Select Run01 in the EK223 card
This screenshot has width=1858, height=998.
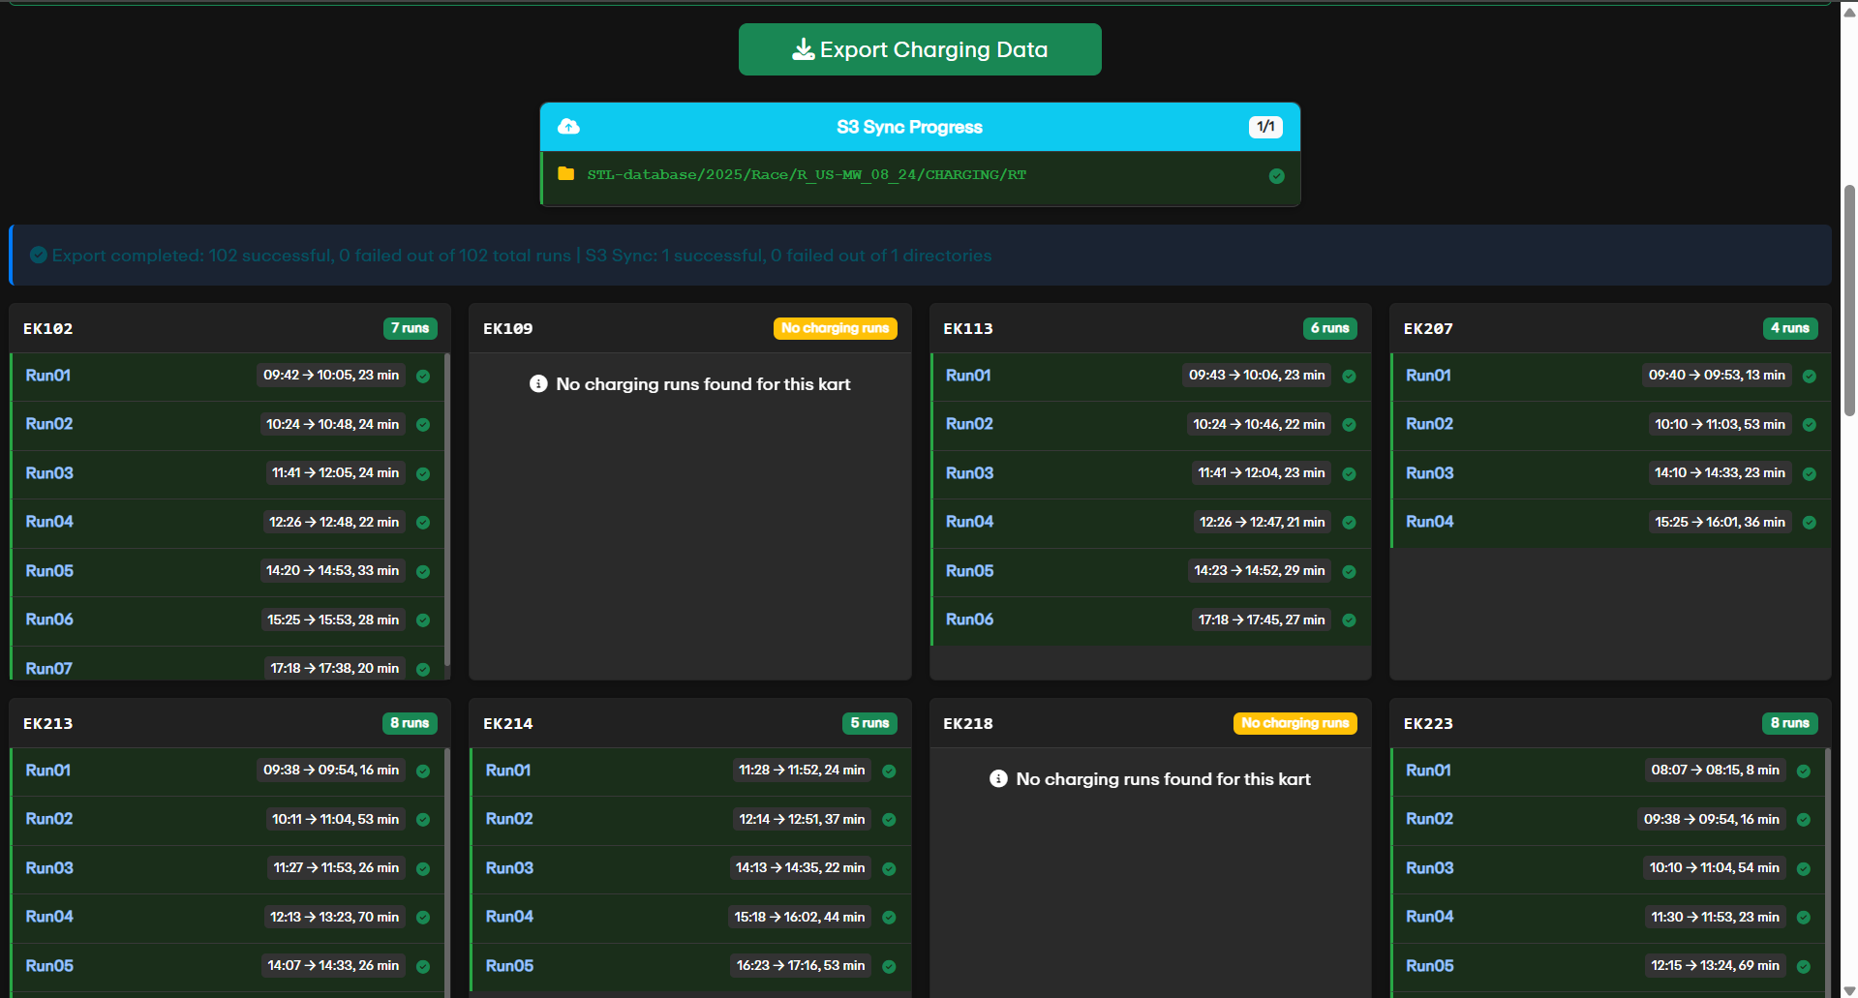tap(1428, 771)
